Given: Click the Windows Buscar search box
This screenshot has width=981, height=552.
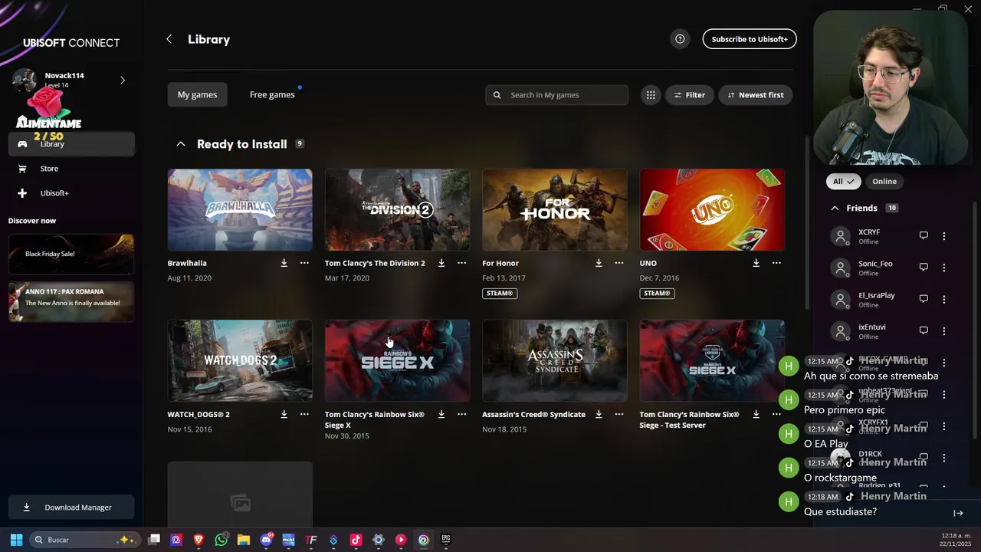Looking at the screenshot, I should click(84, 540).
